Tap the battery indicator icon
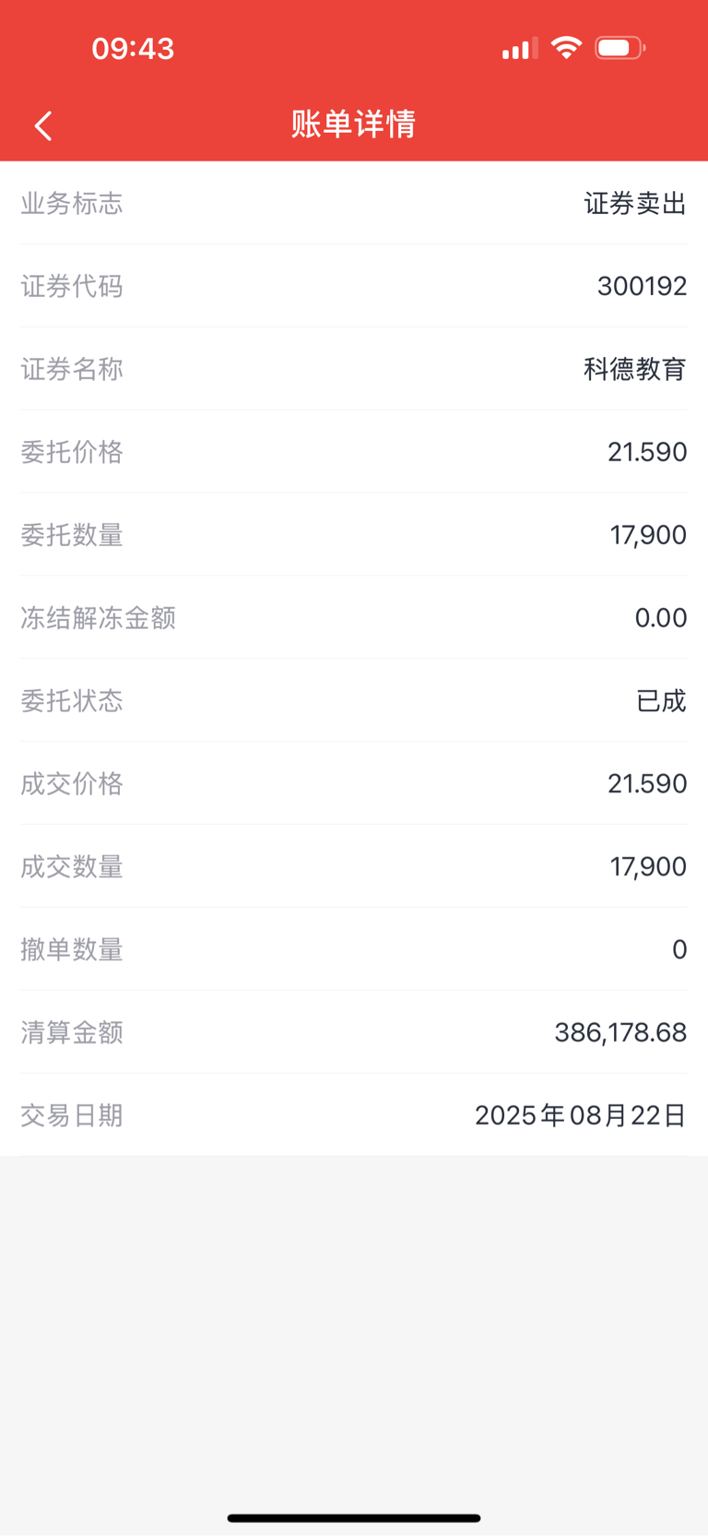 pyautogui.click(x=619, y=47)
